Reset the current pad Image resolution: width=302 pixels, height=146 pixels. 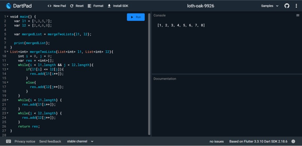pos(77,6)
